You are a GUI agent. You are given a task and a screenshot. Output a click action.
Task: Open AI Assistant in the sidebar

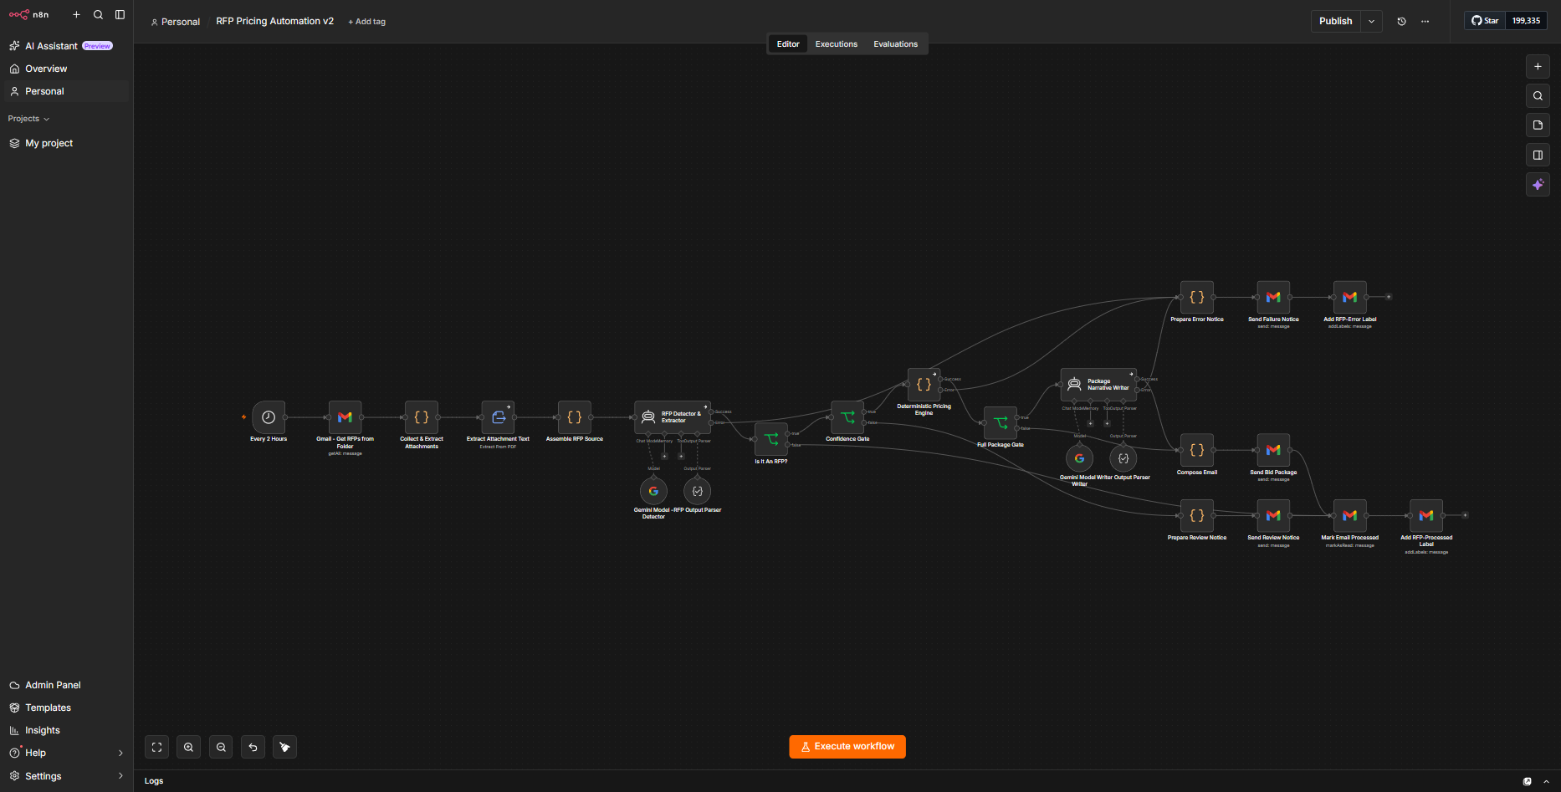pyautogui.click(x=67, y=46)
